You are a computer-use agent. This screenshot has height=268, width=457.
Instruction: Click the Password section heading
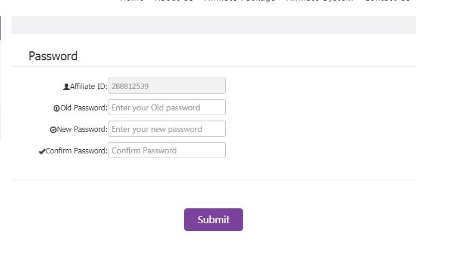(53, 56)
